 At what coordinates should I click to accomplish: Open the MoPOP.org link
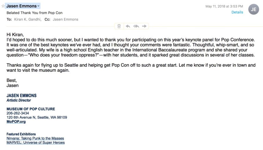(x=16, y=122)
